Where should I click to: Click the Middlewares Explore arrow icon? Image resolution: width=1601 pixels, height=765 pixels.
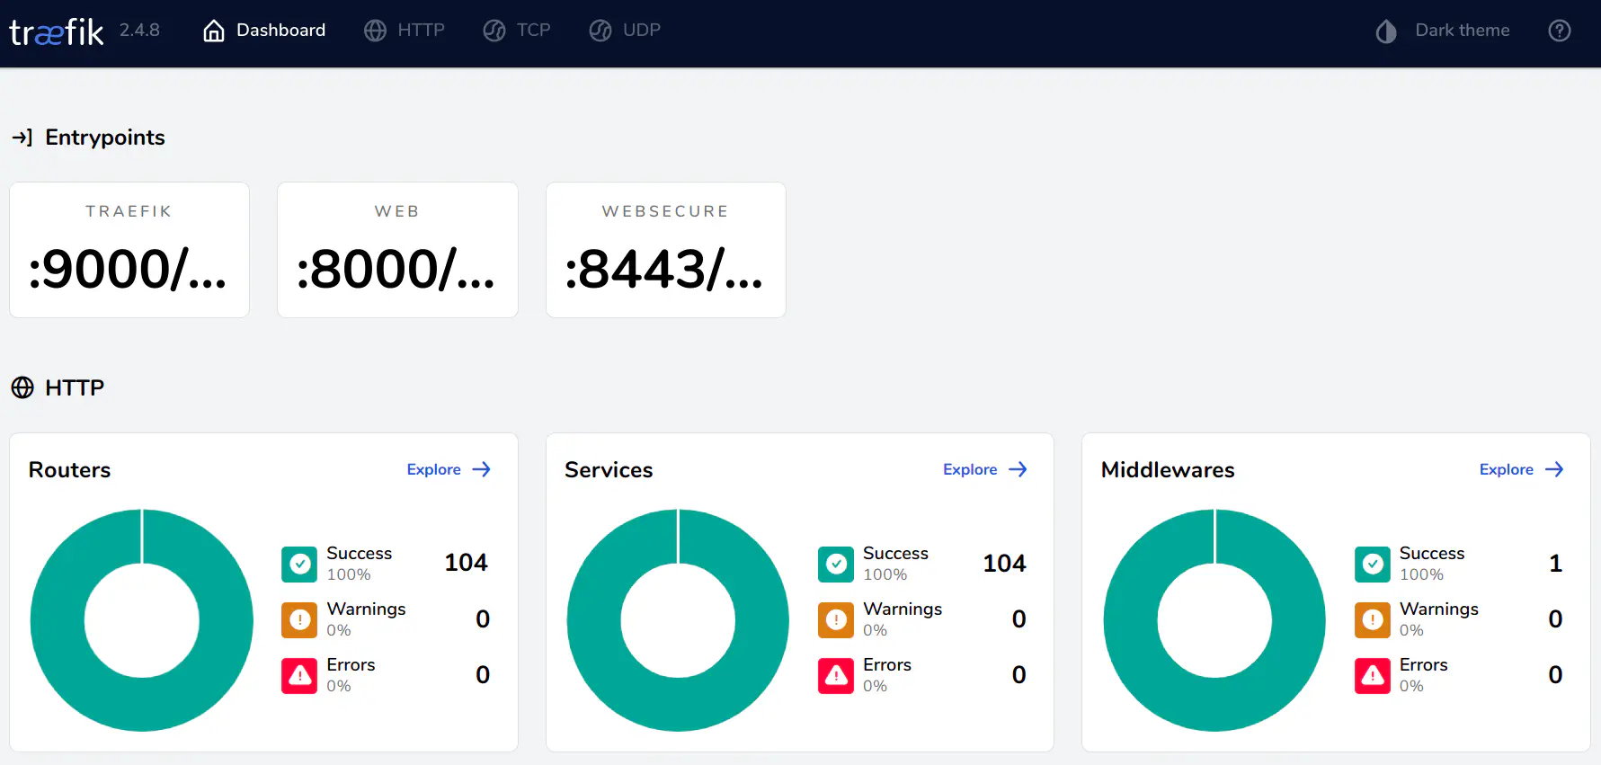[x=1554, y=469]
